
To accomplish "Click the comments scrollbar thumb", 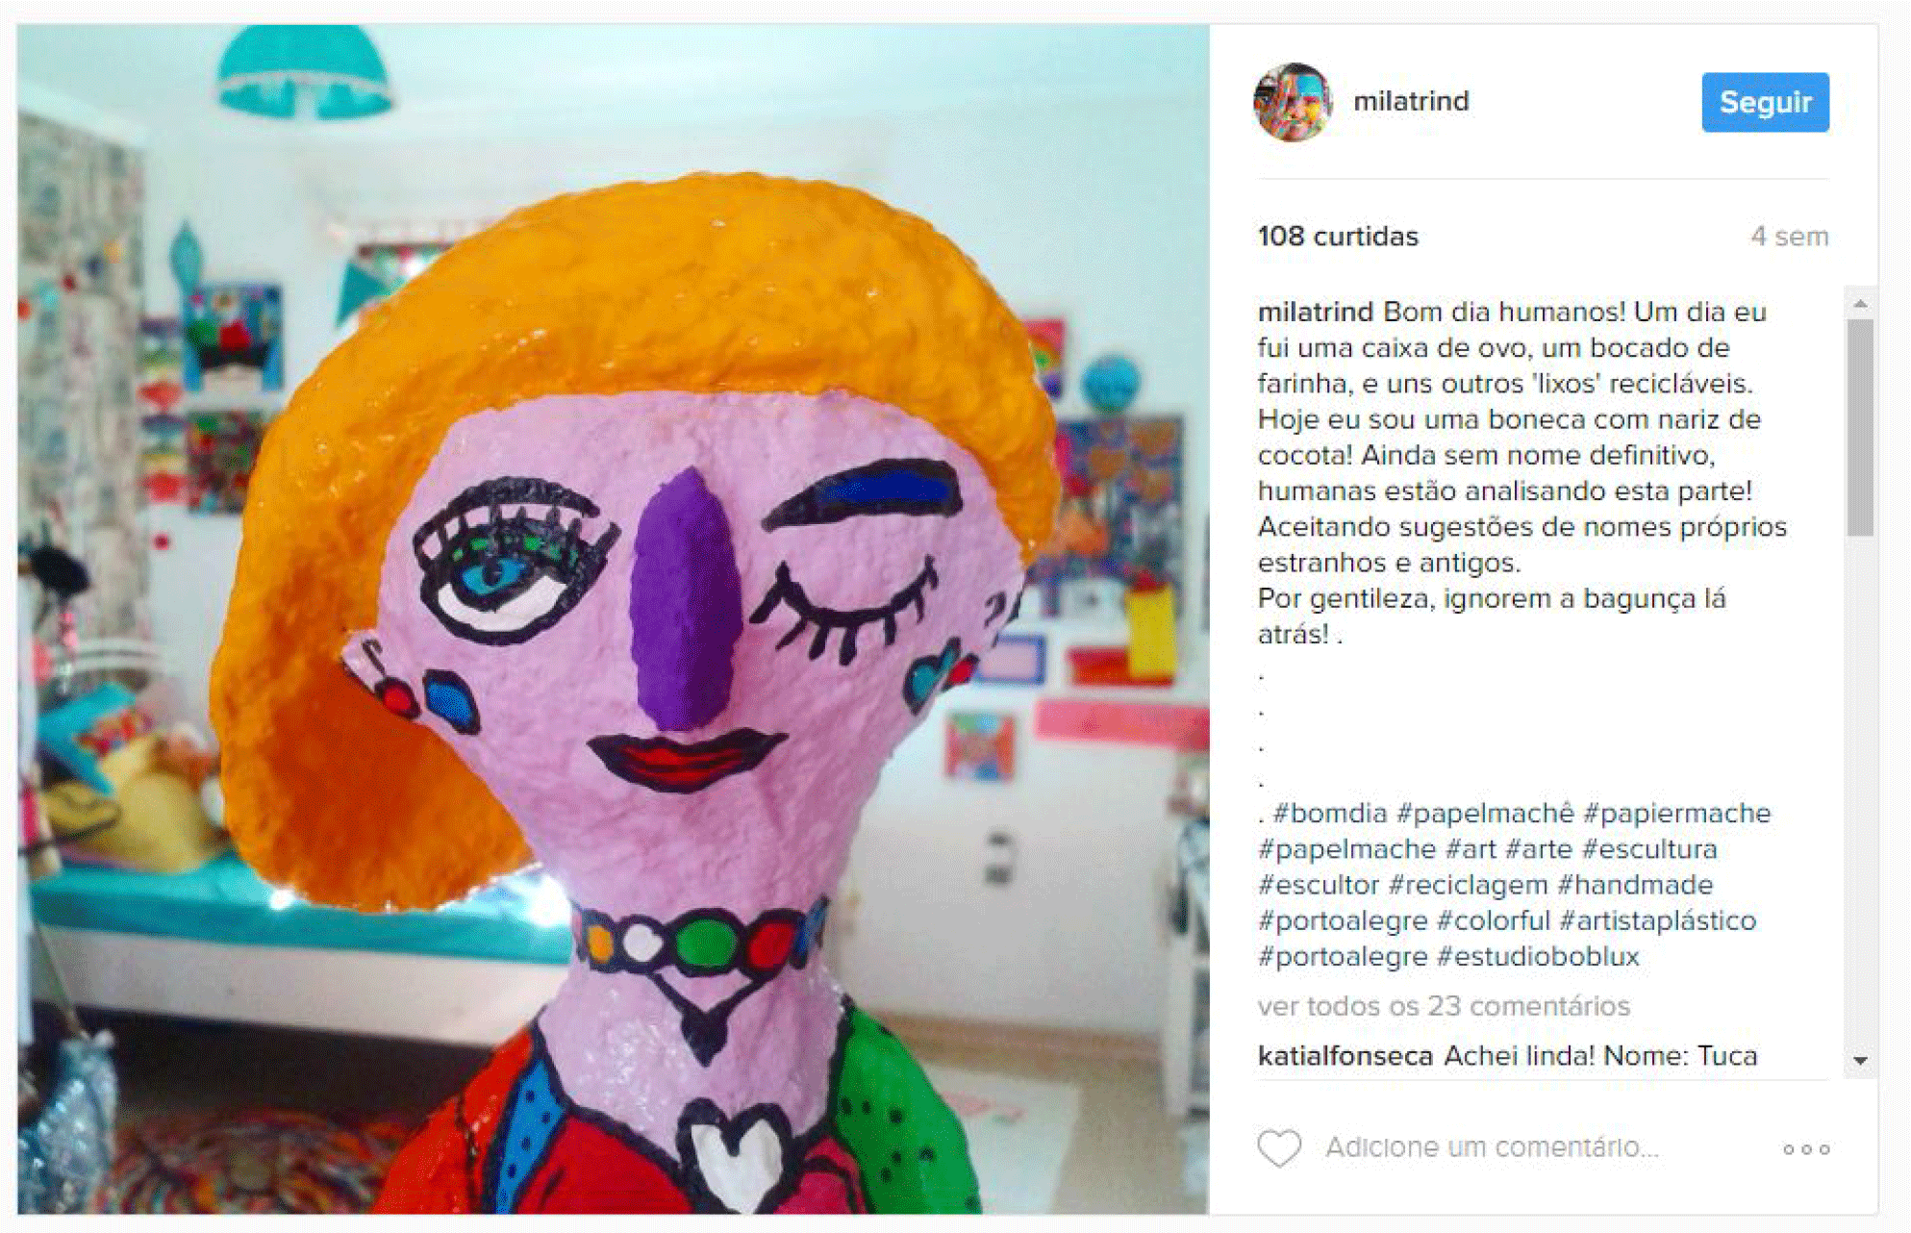I will coord(1860,427).
